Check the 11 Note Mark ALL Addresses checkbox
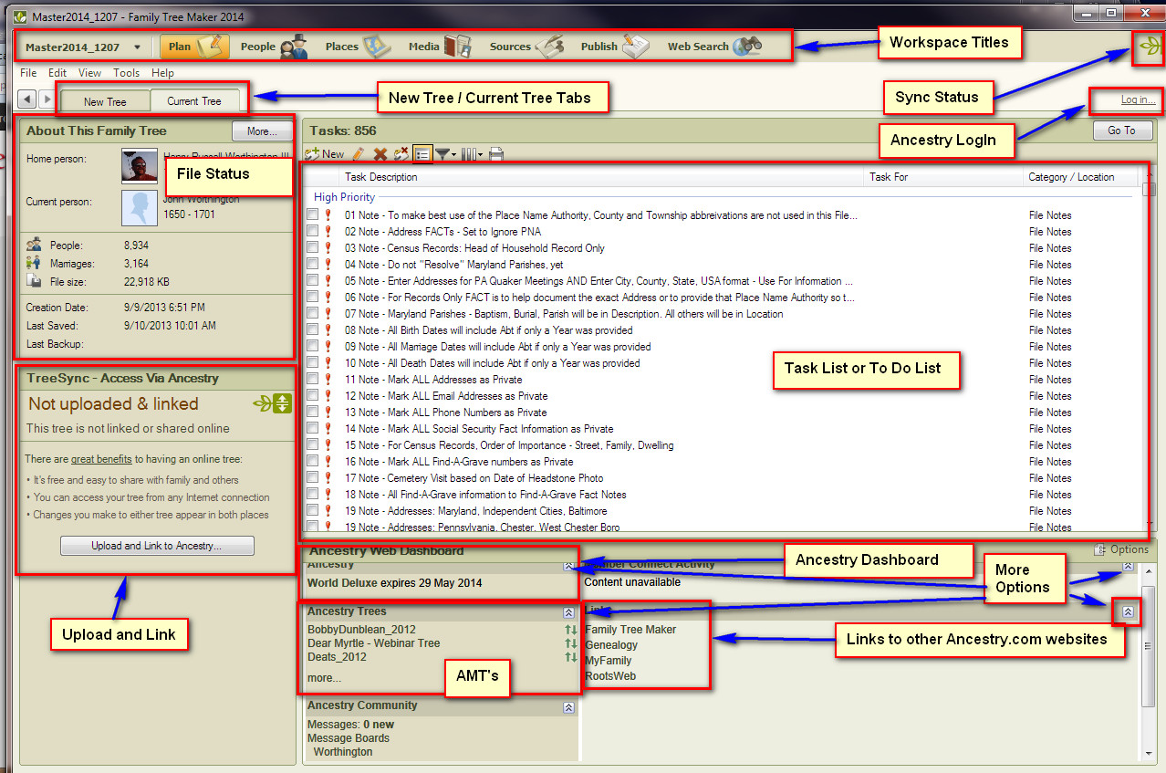Screen dimensions: 1166x773 (313, 380)
